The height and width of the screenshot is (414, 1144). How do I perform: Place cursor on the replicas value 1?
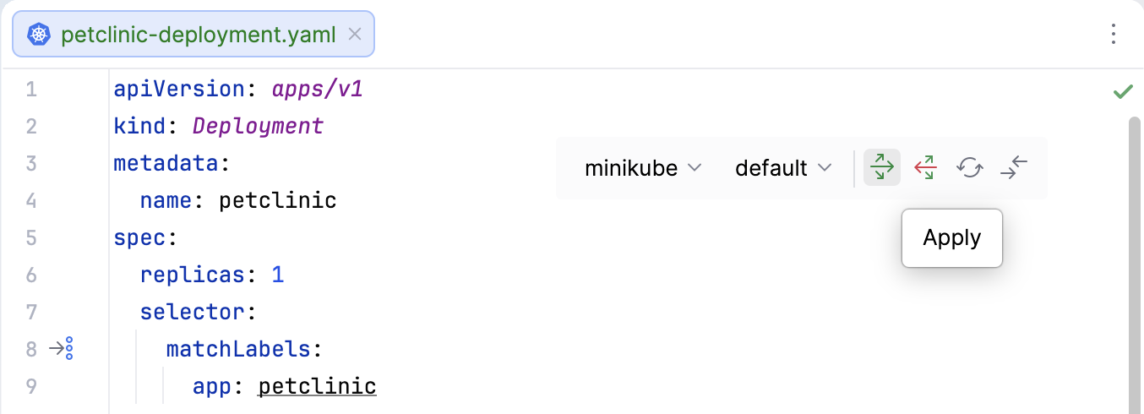(x=278, y=275)
